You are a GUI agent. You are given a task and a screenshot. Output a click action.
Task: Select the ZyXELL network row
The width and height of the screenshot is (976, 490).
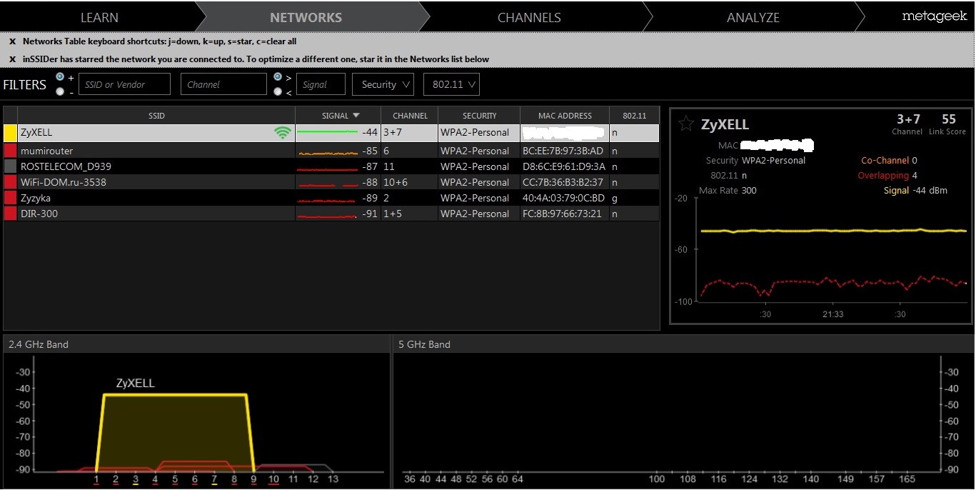coord(331,133)
